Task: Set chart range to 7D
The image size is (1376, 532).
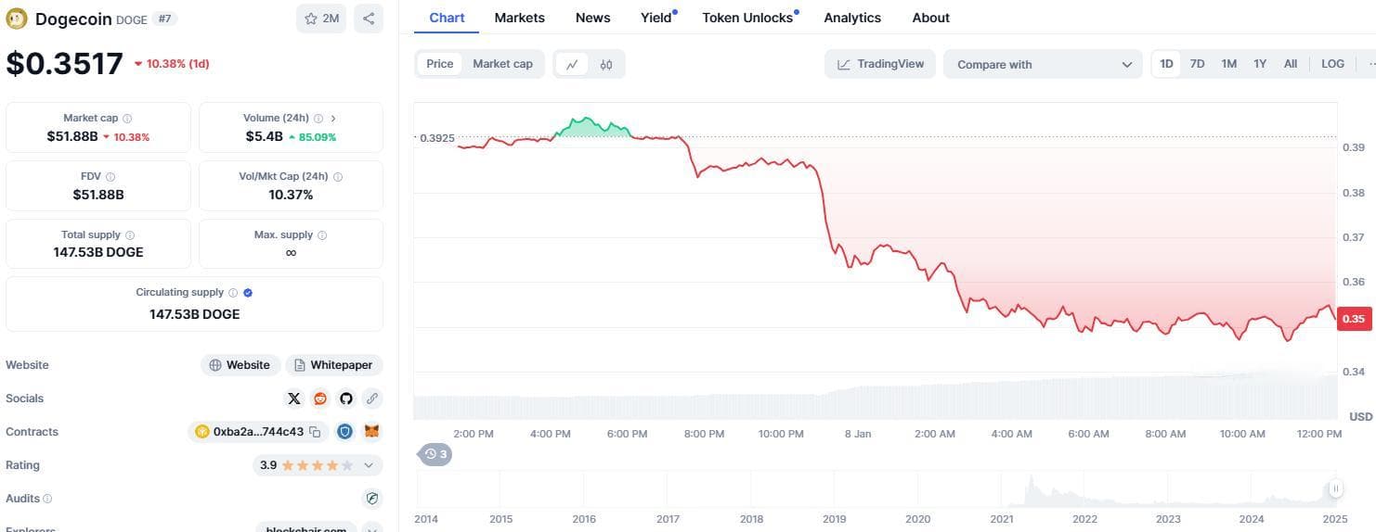Action: click(x=1198, y=64)
